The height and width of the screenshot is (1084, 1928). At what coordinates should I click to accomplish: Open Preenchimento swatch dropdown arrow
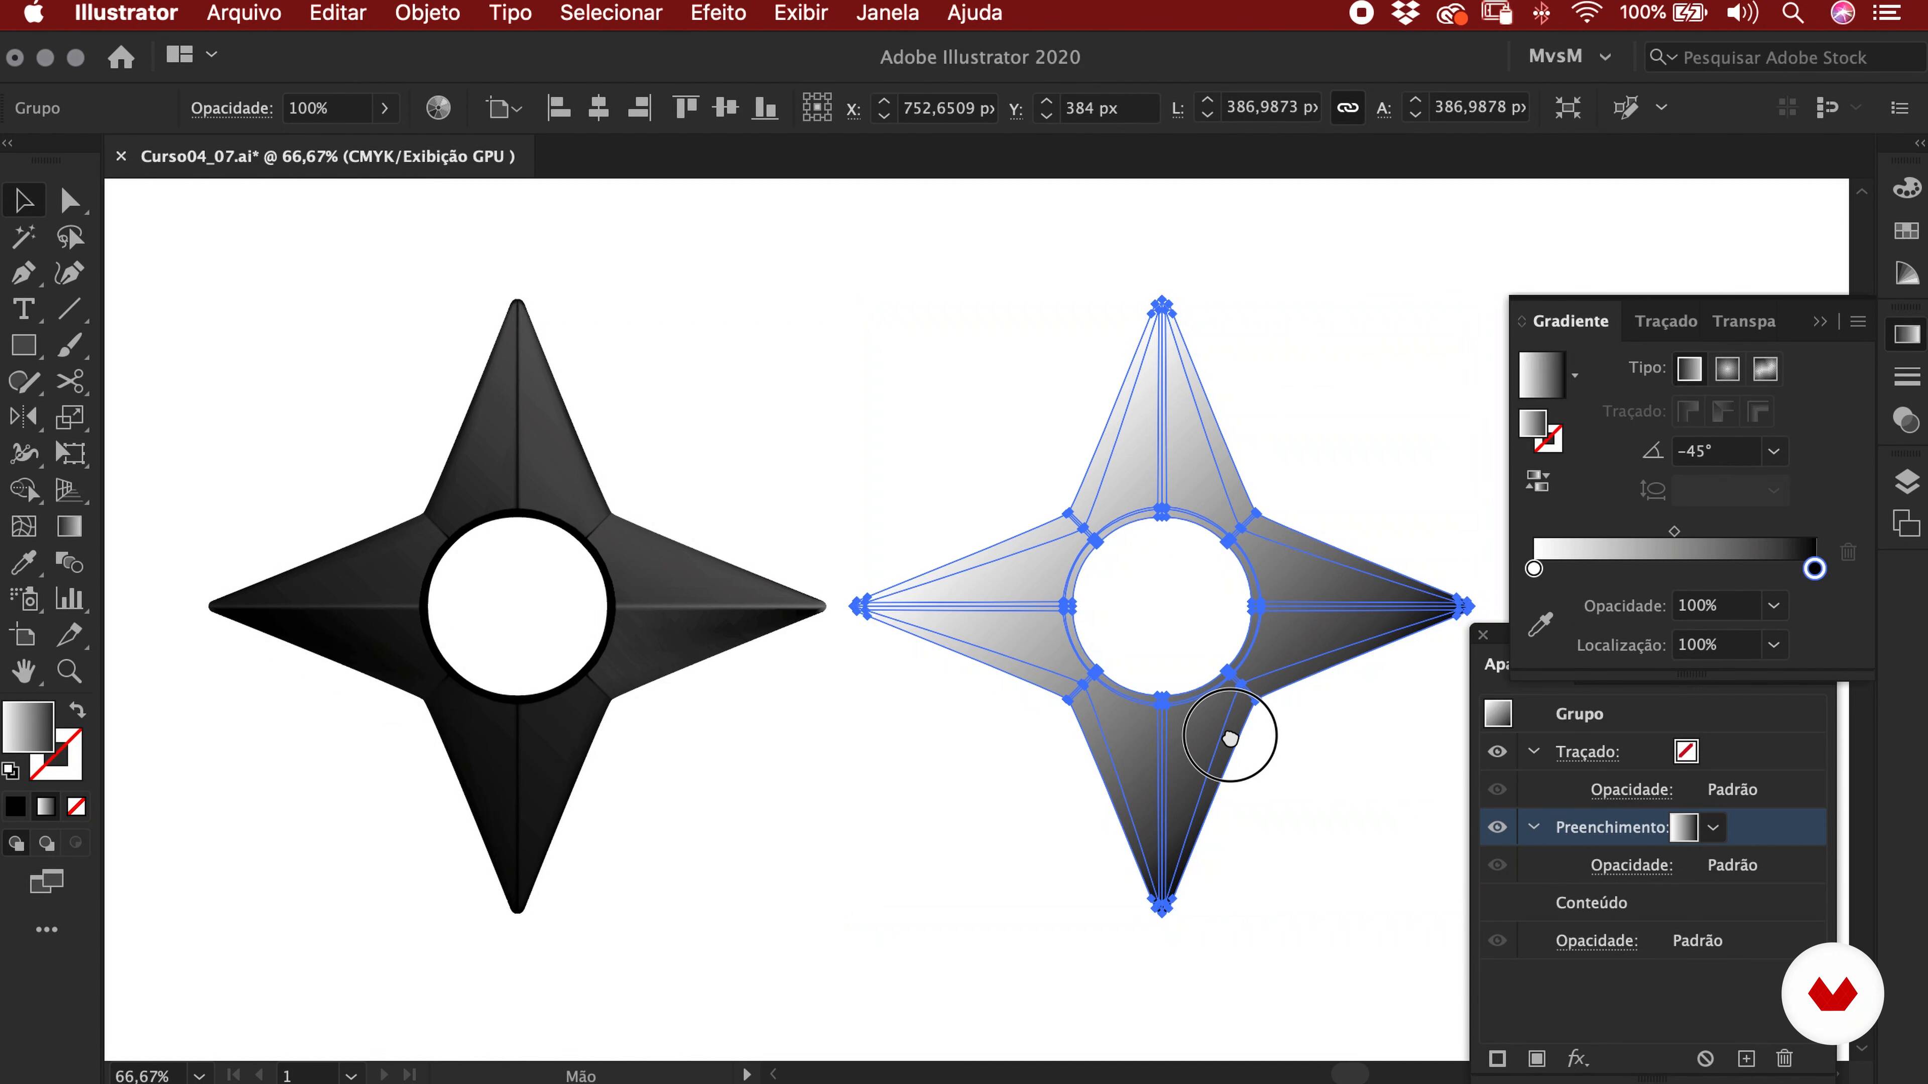pyautogui.click(x=1713, y=828)
